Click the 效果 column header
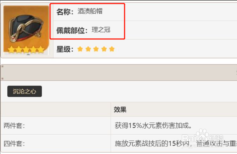The image size is (237, 154). 120,110
